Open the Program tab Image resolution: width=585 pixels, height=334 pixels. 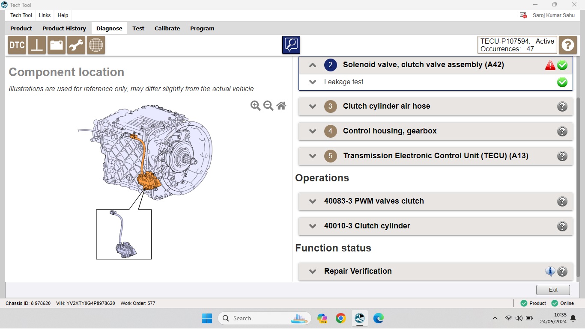pos(202,28)
